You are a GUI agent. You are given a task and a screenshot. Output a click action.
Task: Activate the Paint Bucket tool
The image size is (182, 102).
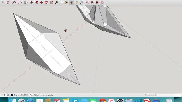(x=67, y=2)
